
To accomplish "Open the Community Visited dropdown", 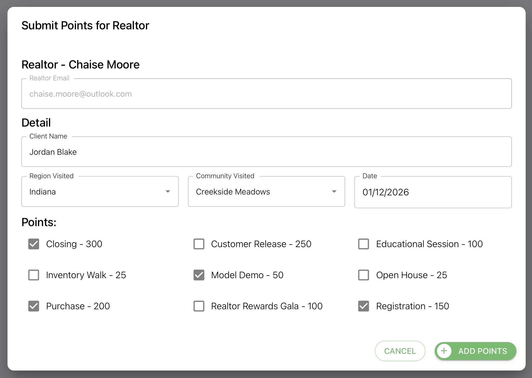I will (266, 192).
